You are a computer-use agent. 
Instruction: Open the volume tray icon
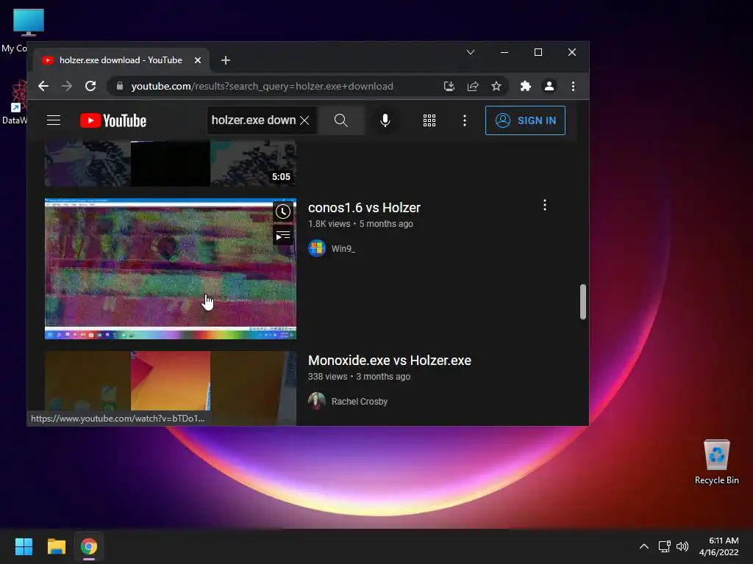point(682,546)
